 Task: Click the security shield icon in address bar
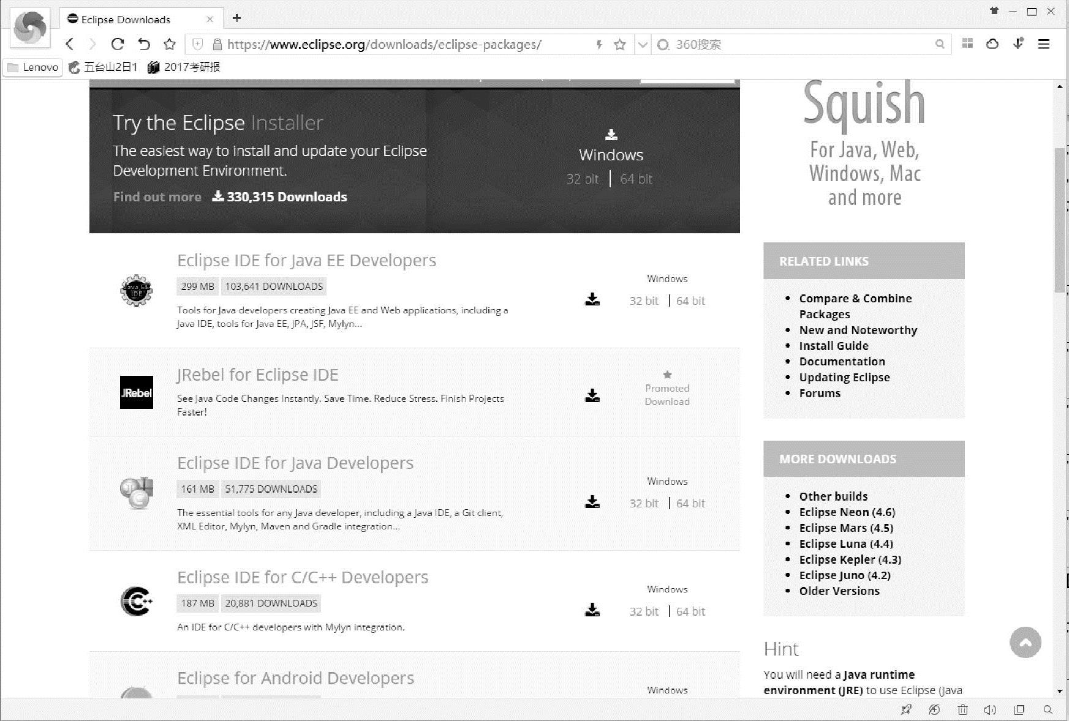197,44
